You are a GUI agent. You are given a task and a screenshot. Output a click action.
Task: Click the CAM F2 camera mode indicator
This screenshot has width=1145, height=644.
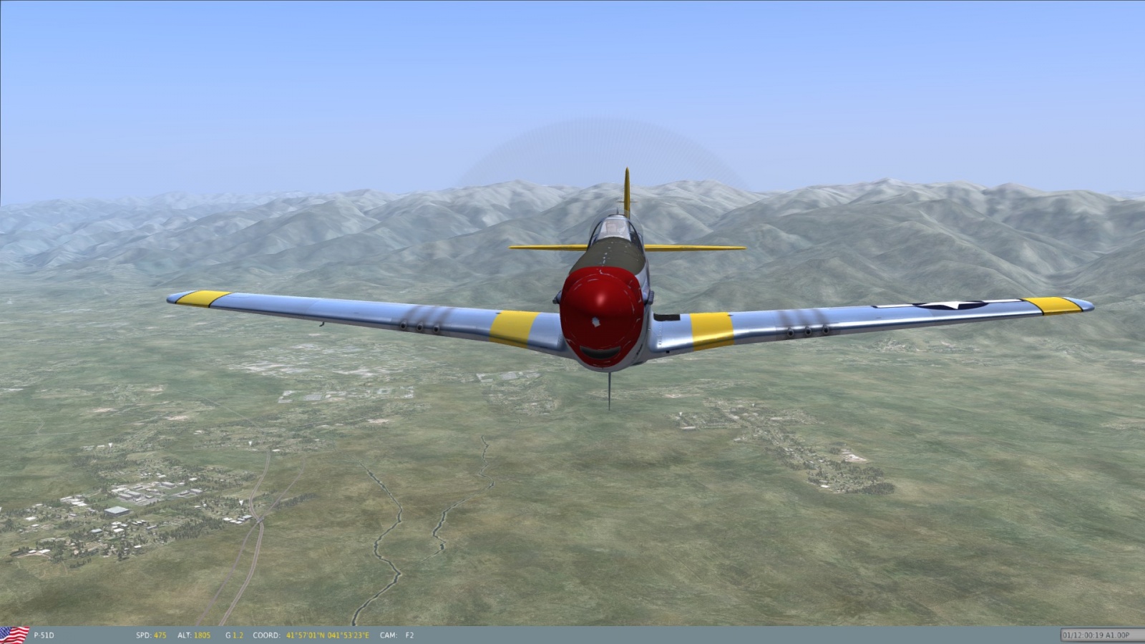(397, 635)
